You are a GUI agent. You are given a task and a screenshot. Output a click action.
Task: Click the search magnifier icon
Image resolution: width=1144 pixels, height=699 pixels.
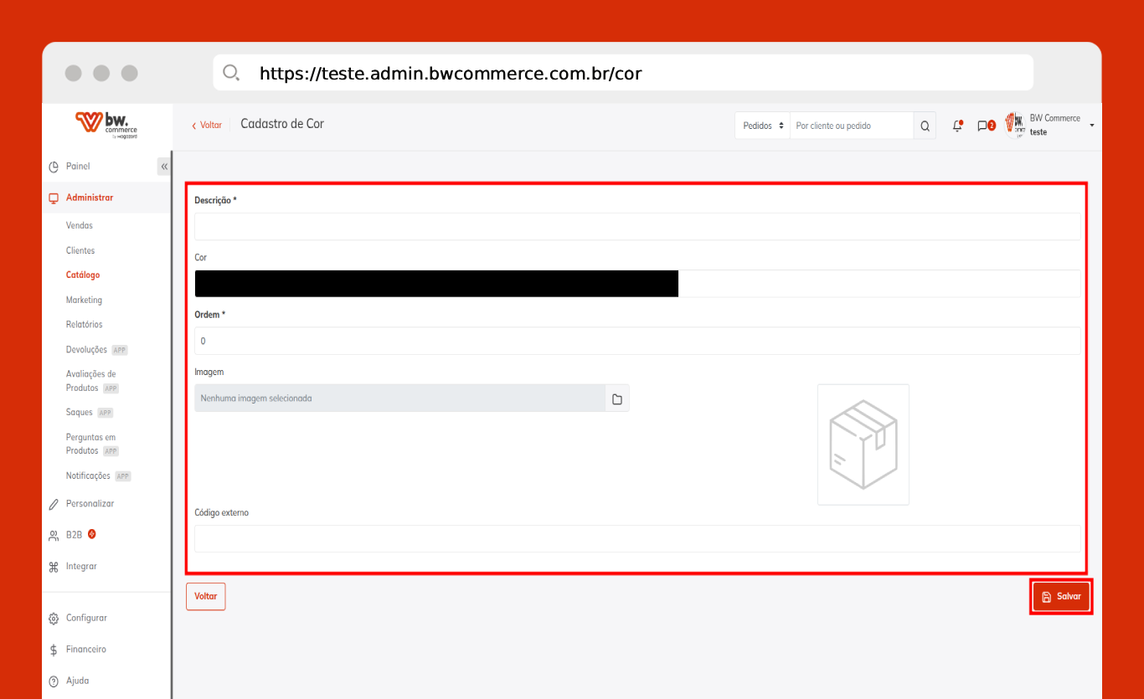click(x=925, y=126)
